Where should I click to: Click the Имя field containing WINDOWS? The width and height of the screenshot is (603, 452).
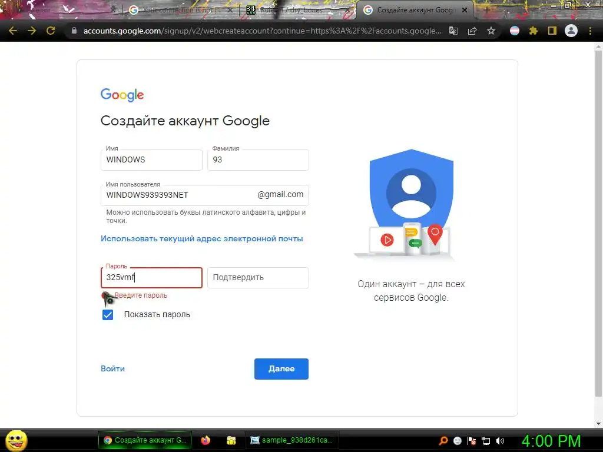pos(151,160)
